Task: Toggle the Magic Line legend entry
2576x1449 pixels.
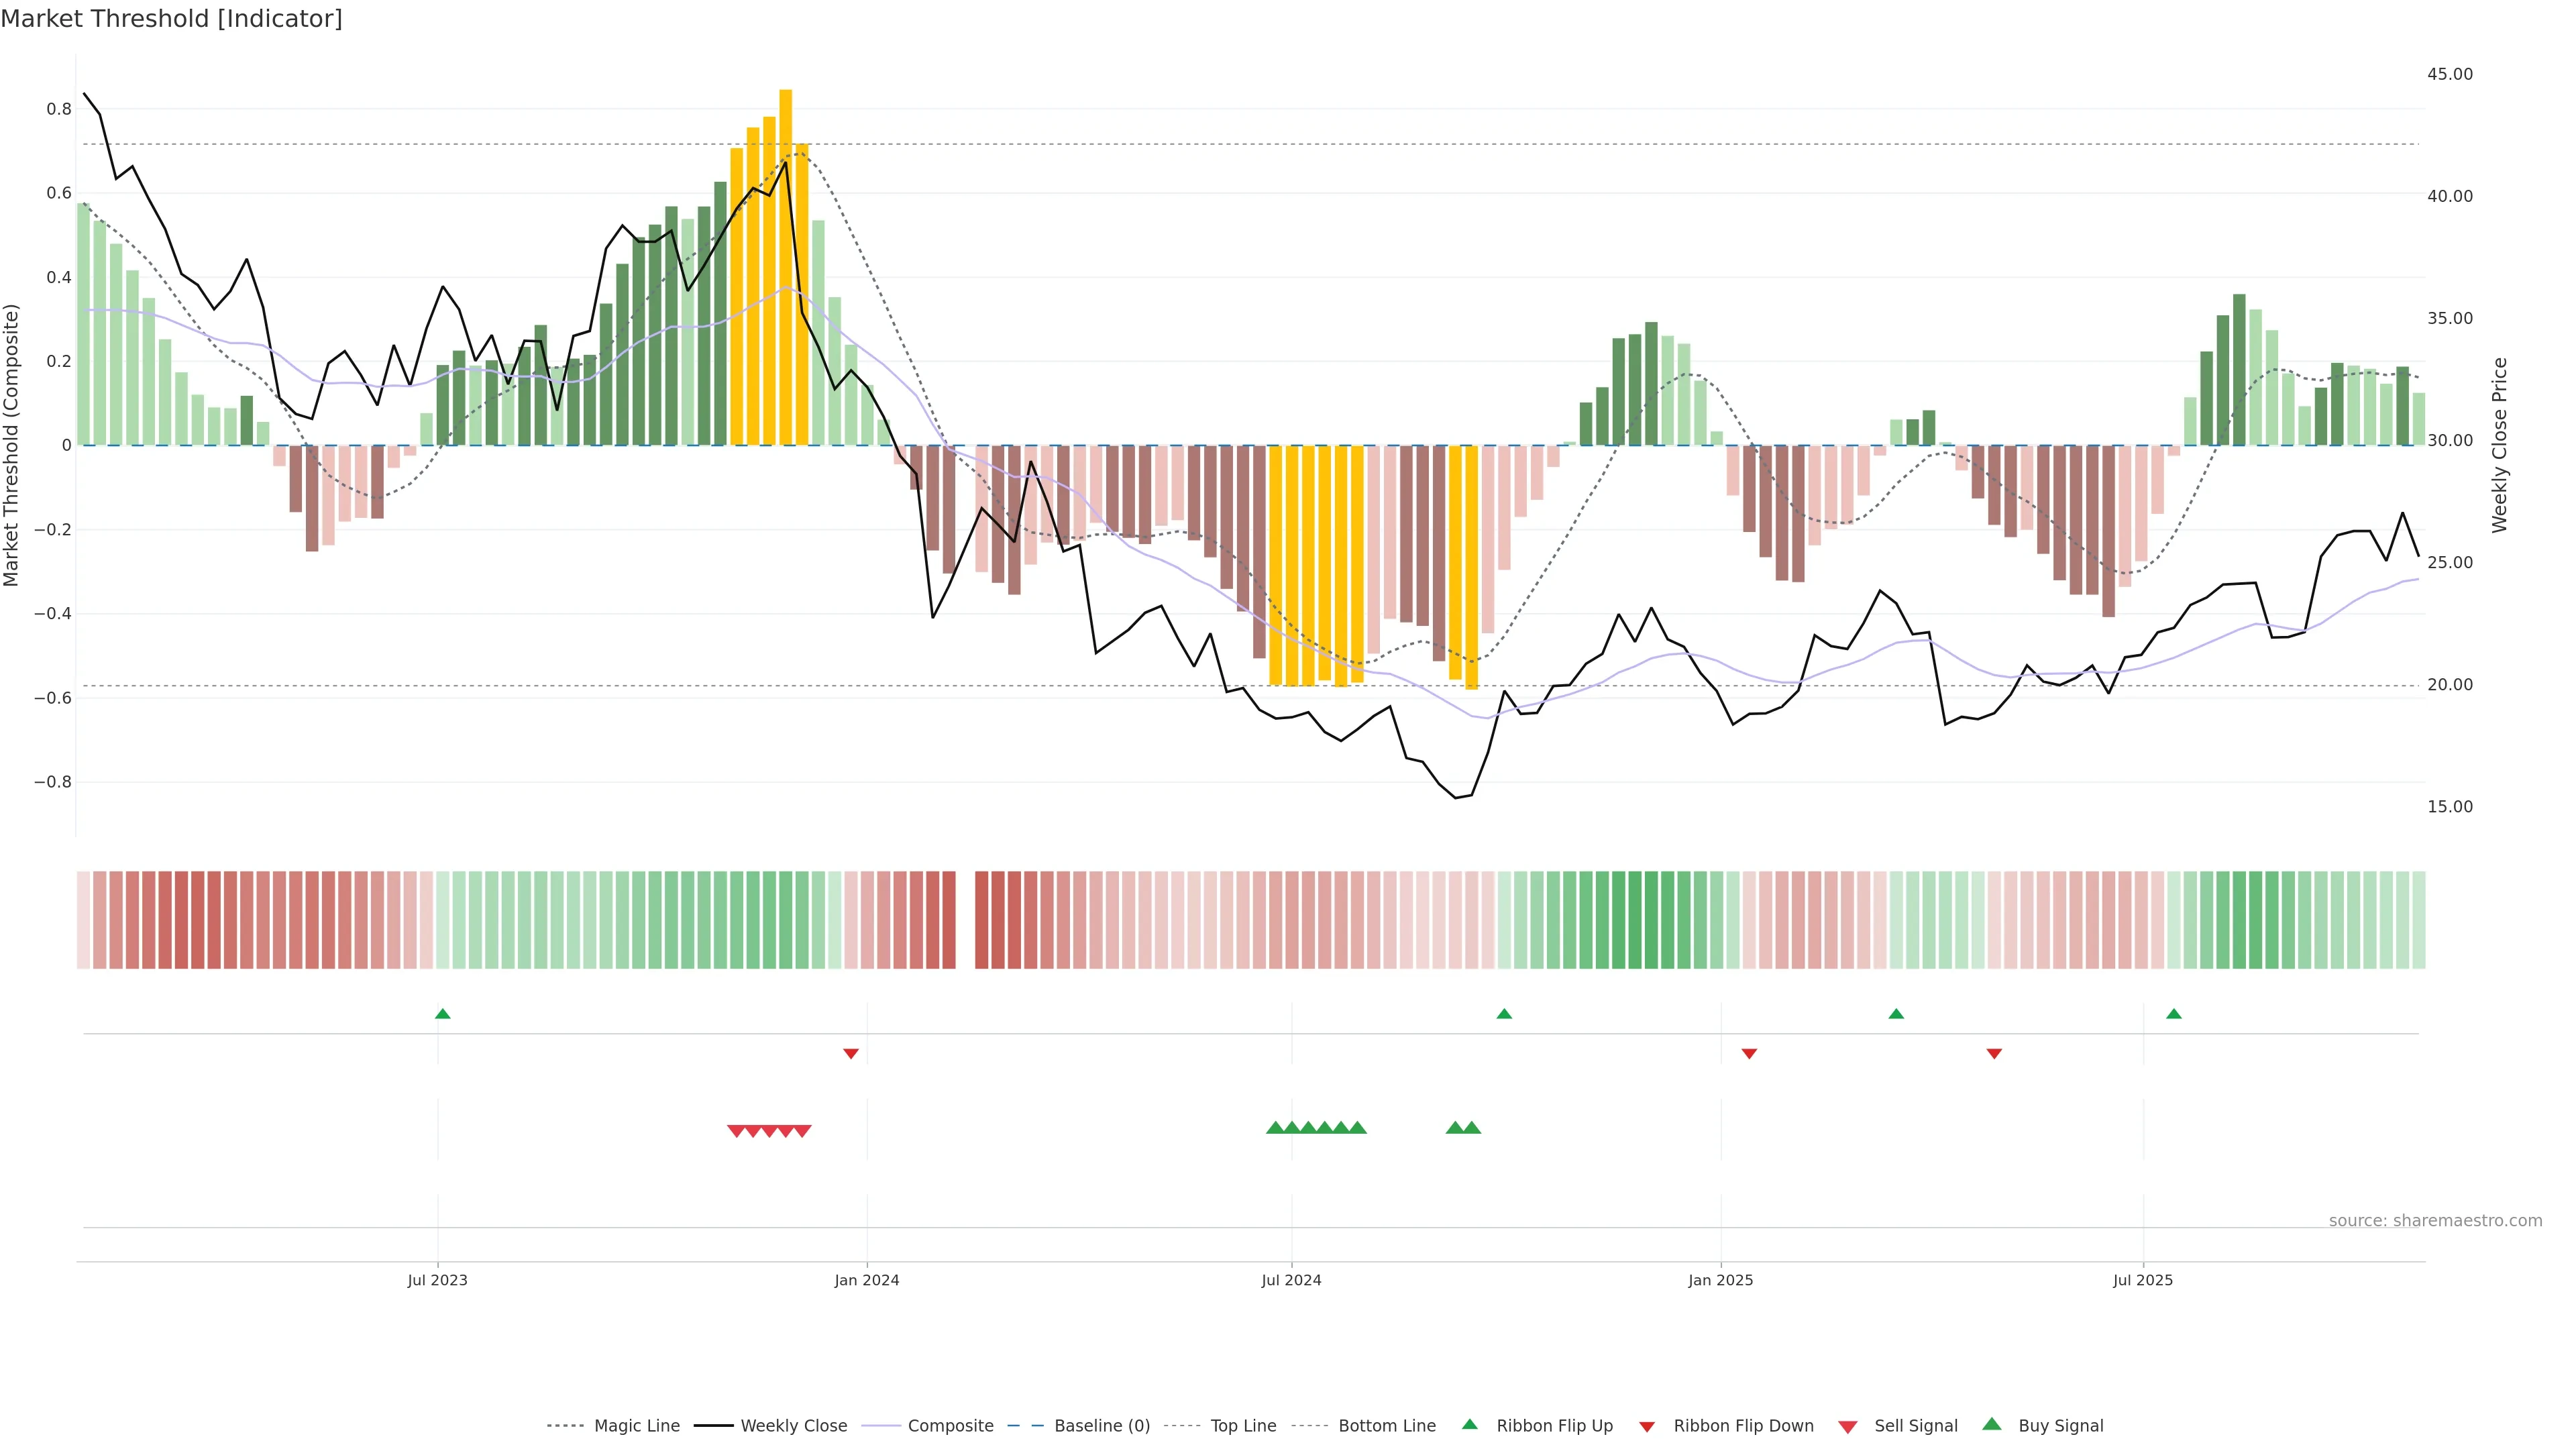Action: (x=636, y=1426)
